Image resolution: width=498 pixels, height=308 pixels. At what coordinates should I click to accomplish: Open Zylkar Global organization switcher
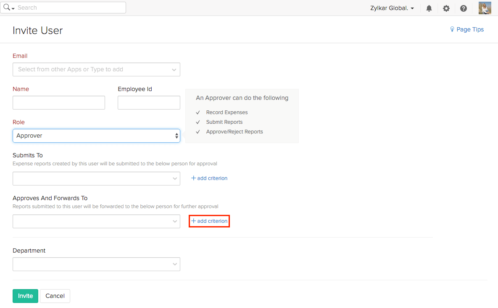392,8
